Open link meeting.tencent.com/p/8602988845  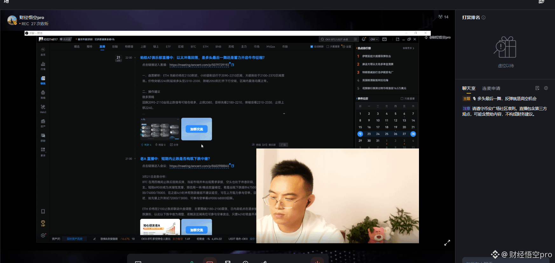coord(199,166)
